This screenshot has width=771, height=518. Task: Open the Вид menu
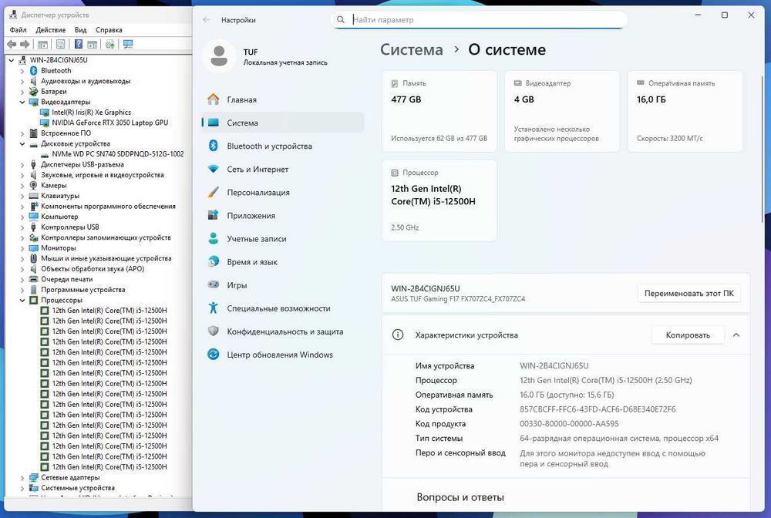coord(81,29)
